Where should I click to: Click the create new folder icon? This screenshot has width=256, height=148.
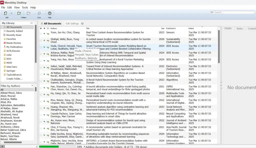point(19,13)
